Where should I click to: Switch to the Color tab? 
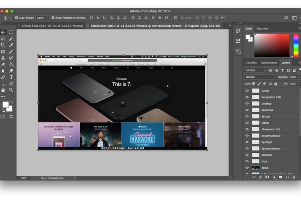[x=249, y=28]
